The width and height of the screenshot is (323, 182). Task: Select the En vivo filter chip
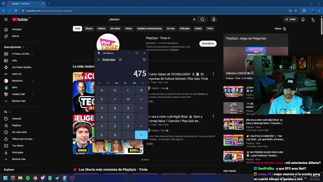(171, 29)
